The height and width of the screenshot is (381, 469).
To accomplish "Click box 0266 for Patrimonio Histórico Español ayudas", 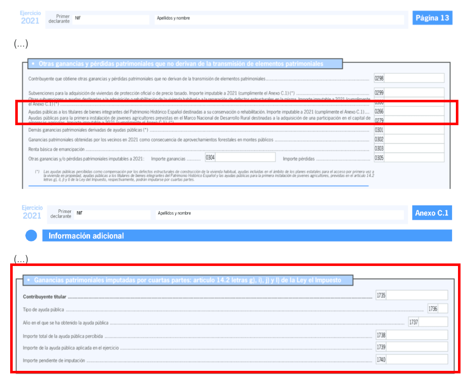I will click(414, 112).
